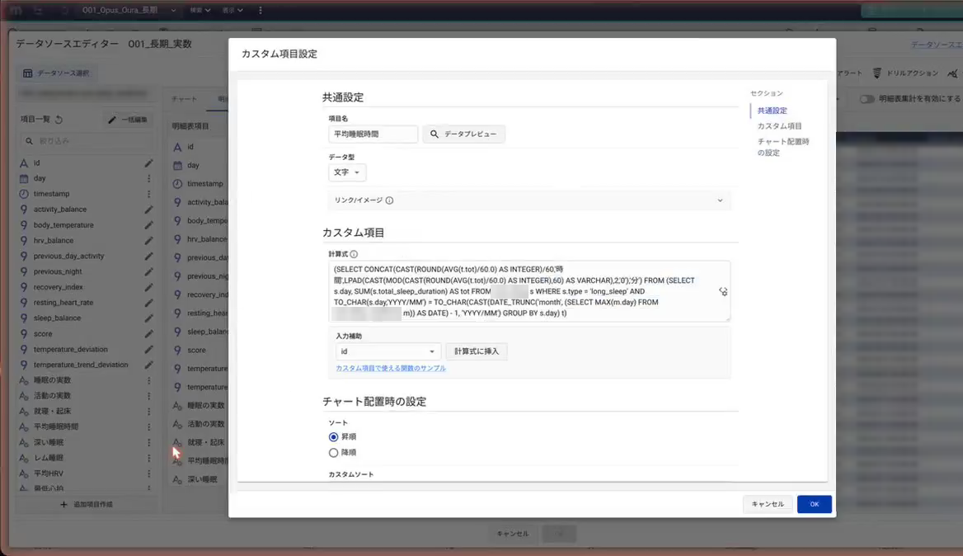Open the データ型 dropdown showing 文字

(x=347, y=172)
